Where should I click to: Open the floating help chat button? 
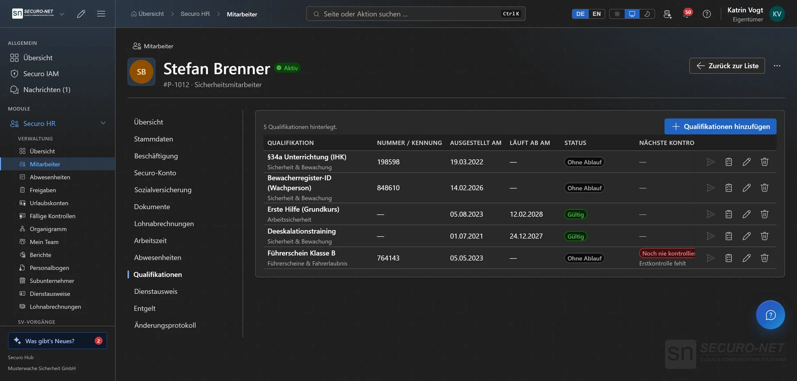(770, 315)
